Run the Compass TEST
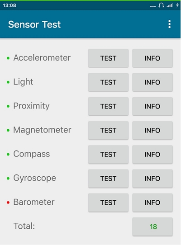Image resolution: width=181 pixels, height=245 pixels. pos(108,155)
